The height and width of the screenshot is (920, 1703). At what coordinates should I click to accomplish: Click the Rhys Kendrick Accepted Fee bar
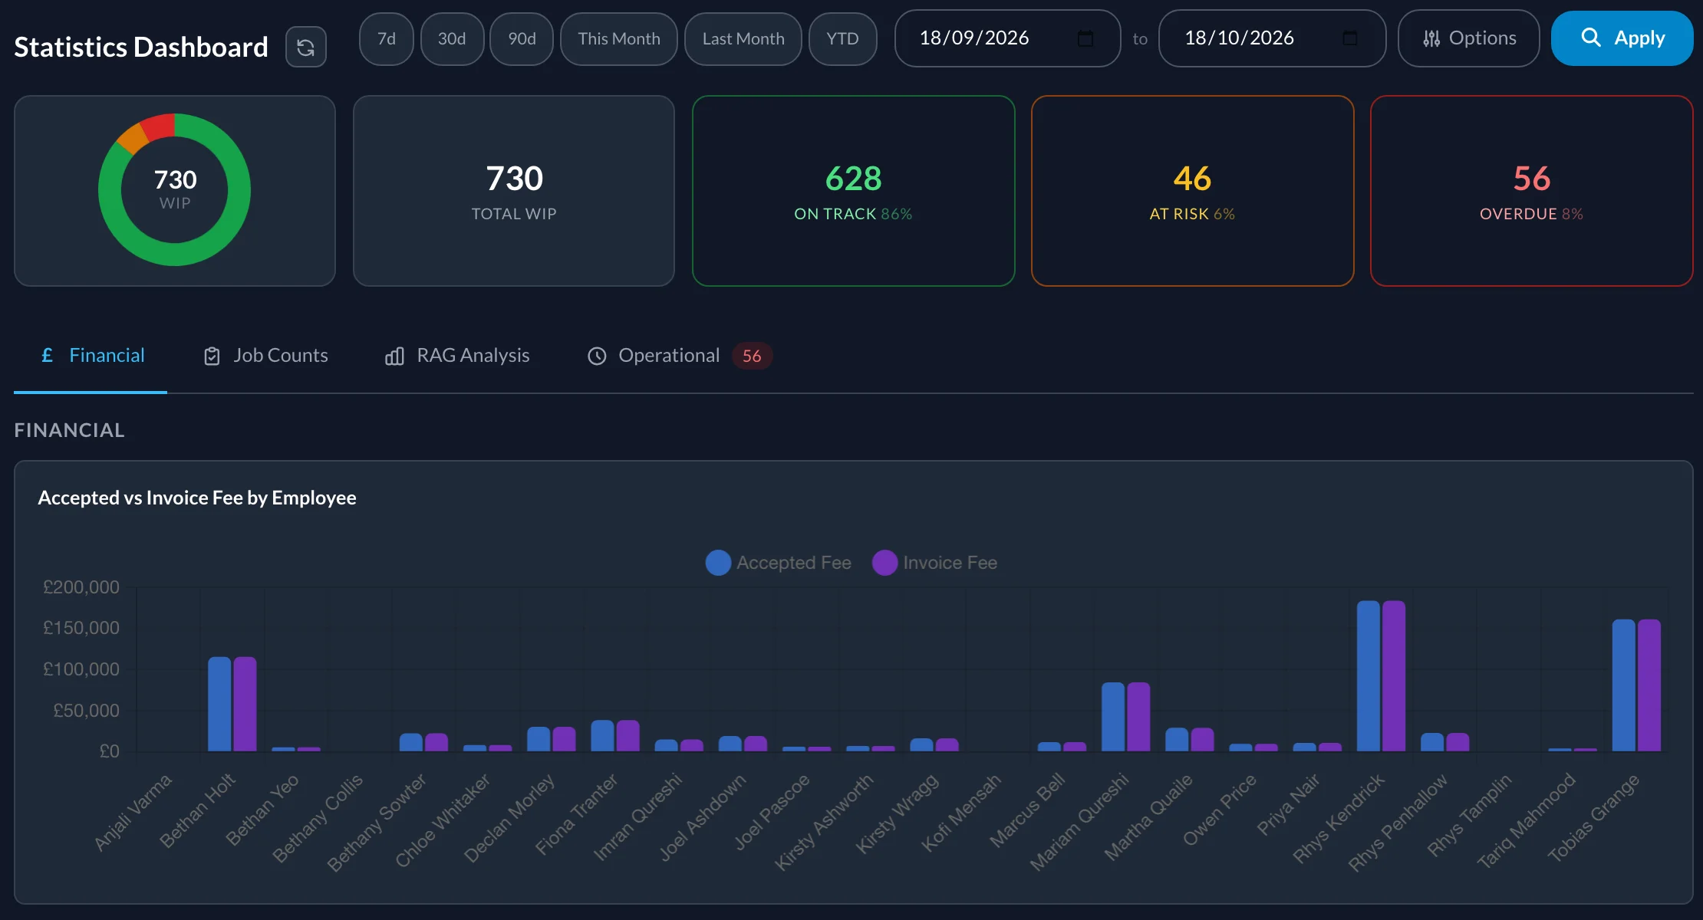coord(1368,675)
